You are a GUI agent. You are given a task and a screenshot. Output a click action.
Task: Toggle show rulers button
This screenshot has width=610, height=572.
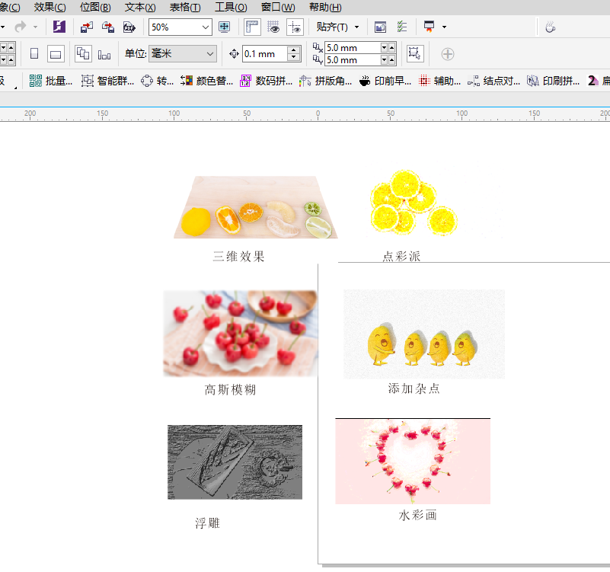tap(252, 27)
